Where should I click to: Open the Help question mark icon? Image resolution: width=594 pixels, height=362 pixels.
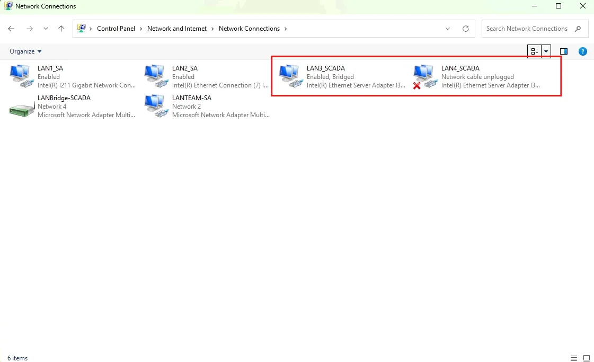click(583, 51)
